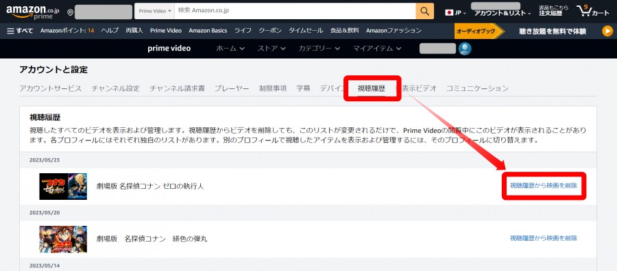617x271 pixels.
Task: Click 緋色の弾丸 movie thumbnail
Action: pos(63,239)
